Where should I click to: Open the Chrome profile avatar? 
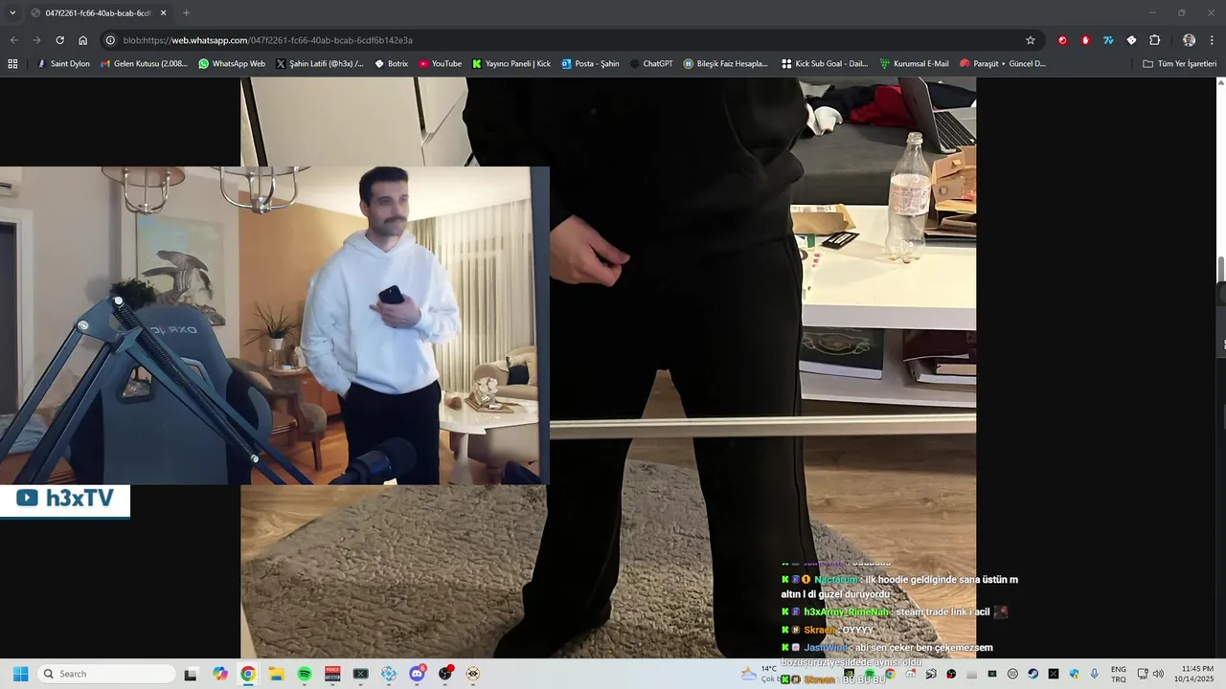(1189, 40)
